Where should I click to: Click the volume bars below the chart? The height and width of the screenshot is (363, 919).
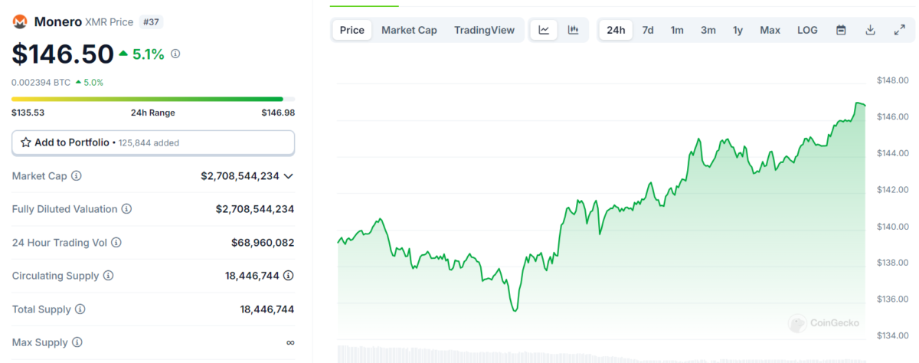[601, 353]
